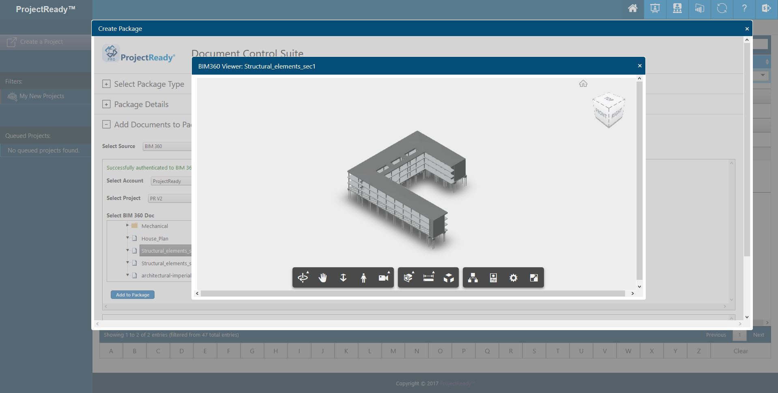Select highlighted Structural_elements document row
Screen dimensions: 778x393
point(165,251)
